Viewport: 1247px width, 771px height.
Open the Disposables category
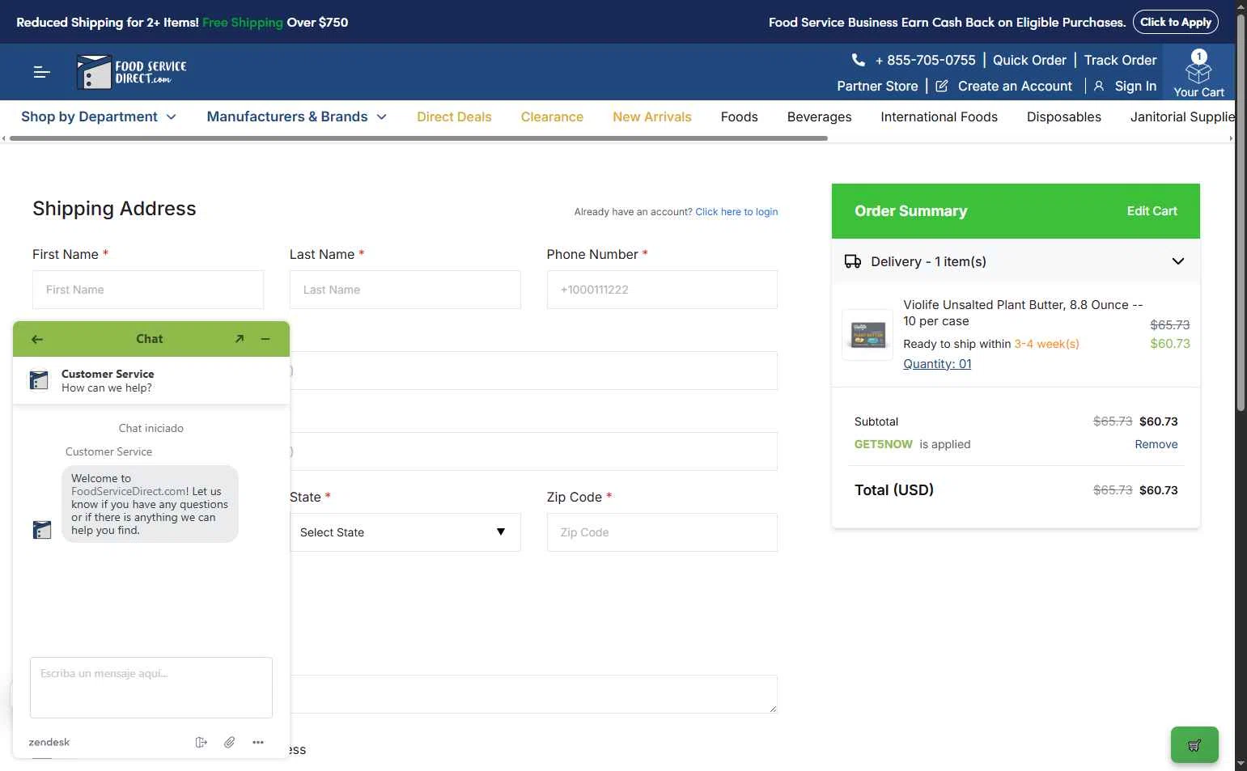click(x=1064, y=116)
